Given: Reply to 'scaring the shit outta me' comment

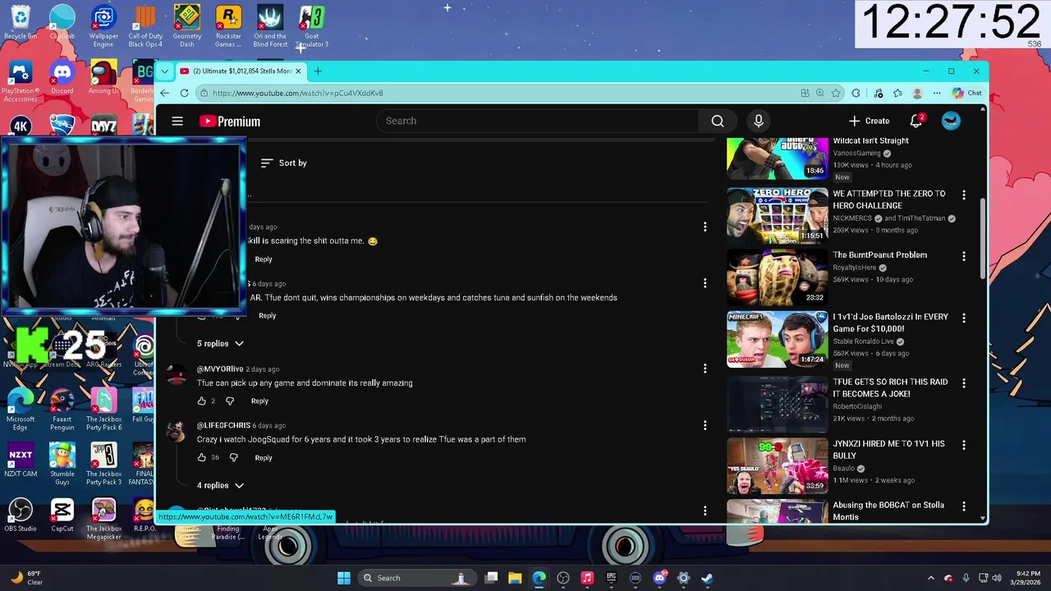Looking at the screenshot, I should coord(264,259).
